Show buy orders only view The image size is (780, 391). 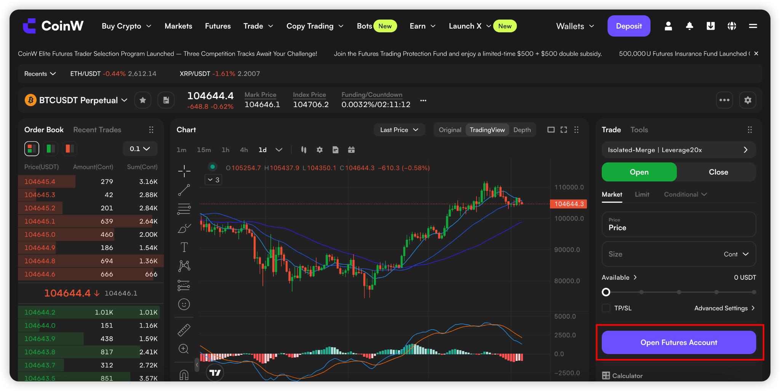pos(50,149)
